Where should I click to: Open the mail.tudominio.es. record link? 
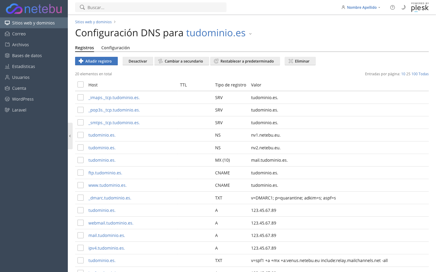click(x=107, y=235)
